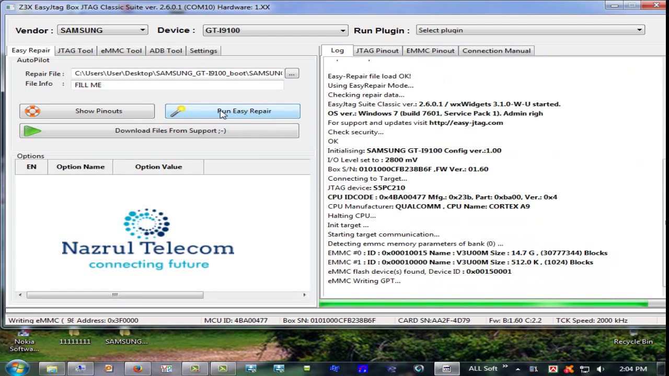
Task: Click 'Connecting to Target...' log line
Action: (x=367, y=179)
